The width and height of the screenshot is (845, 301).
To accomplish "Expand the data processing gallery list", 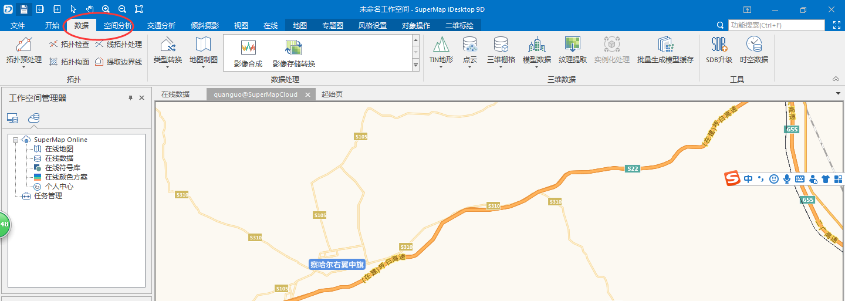I will 416,65.
